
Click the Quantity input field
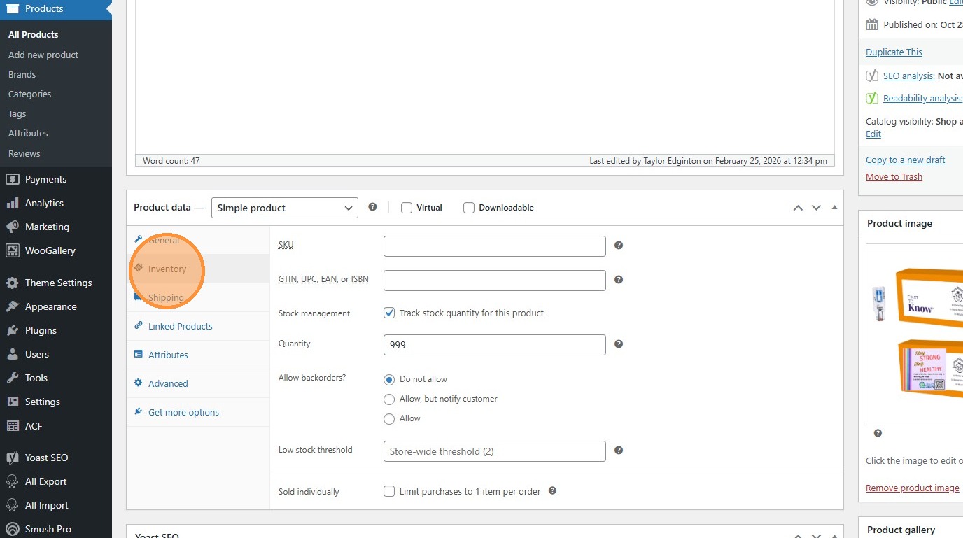coord(494,345)
